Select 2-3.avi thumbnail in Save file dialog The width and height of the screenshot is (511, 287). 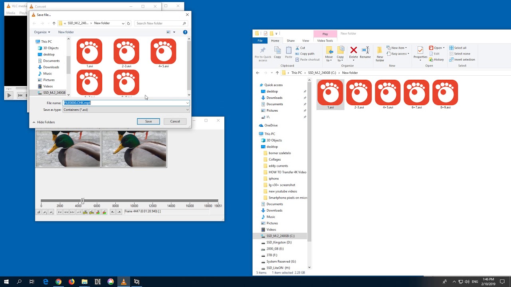(126, 53)
